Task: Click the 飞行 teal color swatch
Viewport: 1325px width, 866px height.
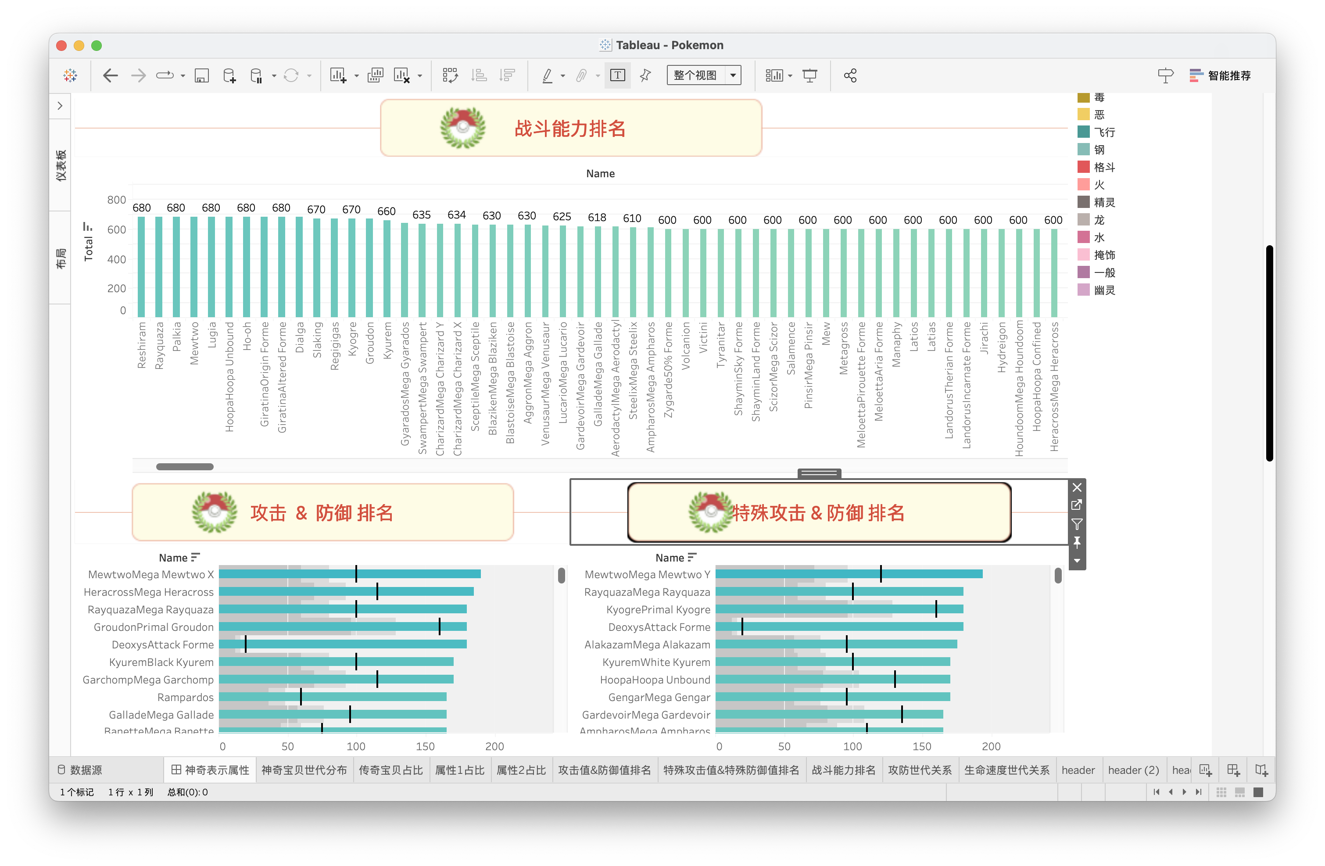Action: (1083, 132)
